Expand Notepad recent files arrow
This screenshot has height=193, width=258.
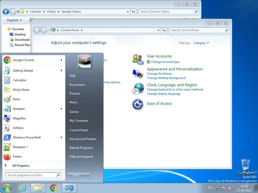point(61,109)
